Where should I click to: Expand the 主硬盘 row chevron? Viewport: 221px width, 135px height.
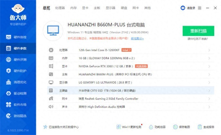[x=209, y=91]
